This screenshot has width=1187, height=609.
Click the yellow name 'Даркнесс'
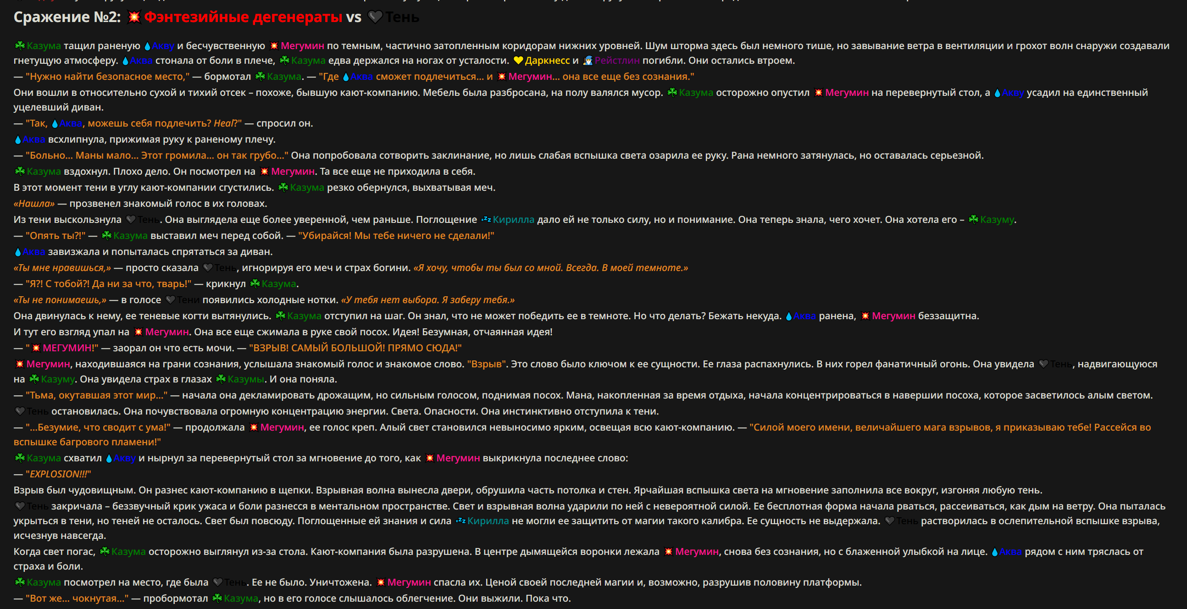pyautogui.click(x=548, y=61)
